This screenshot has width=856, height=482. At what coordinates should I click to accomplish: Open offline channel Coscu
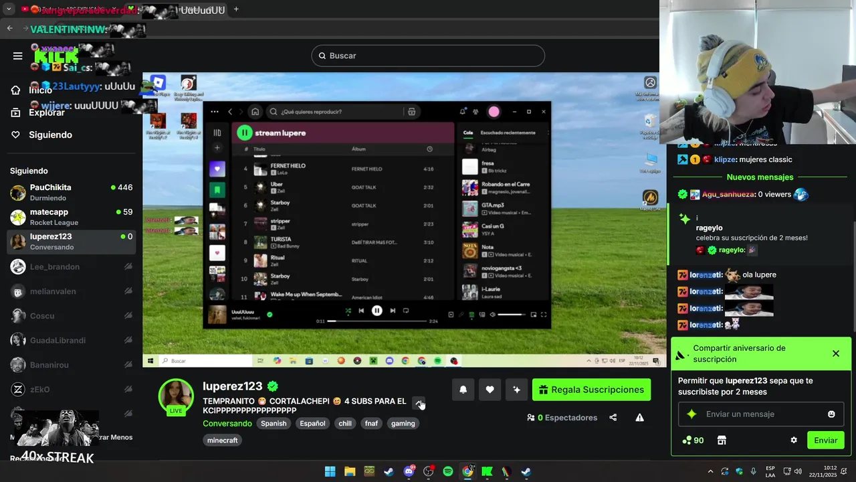(71, 316)
